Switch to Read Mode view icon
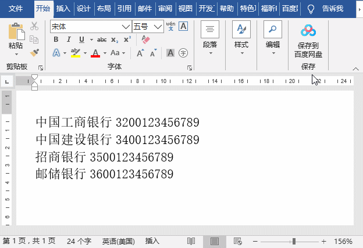Viewport: 363px width, 248px height. point(191,241)
